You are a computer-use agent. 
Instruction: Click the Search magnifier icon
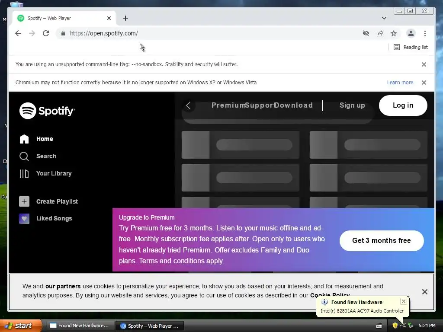[24, 156]
